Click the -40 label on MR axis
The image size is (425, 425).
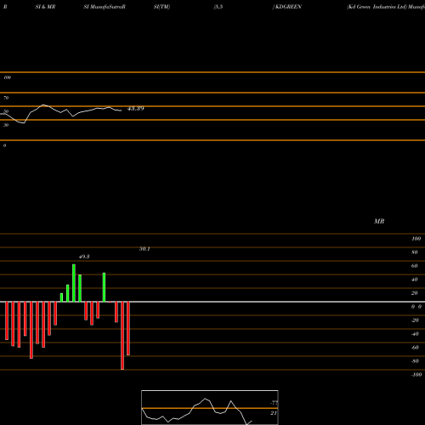click(x=415, y=334)
